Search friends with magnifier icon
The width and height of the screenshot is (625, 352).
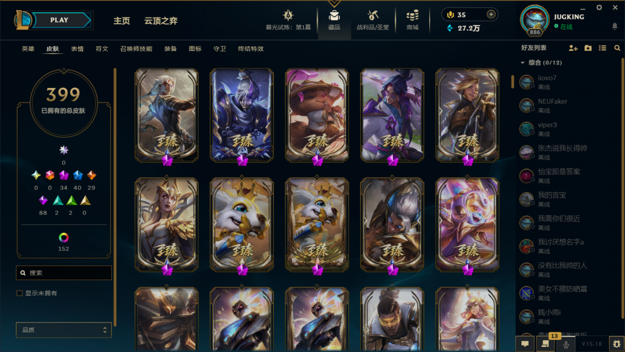[617, 48]
